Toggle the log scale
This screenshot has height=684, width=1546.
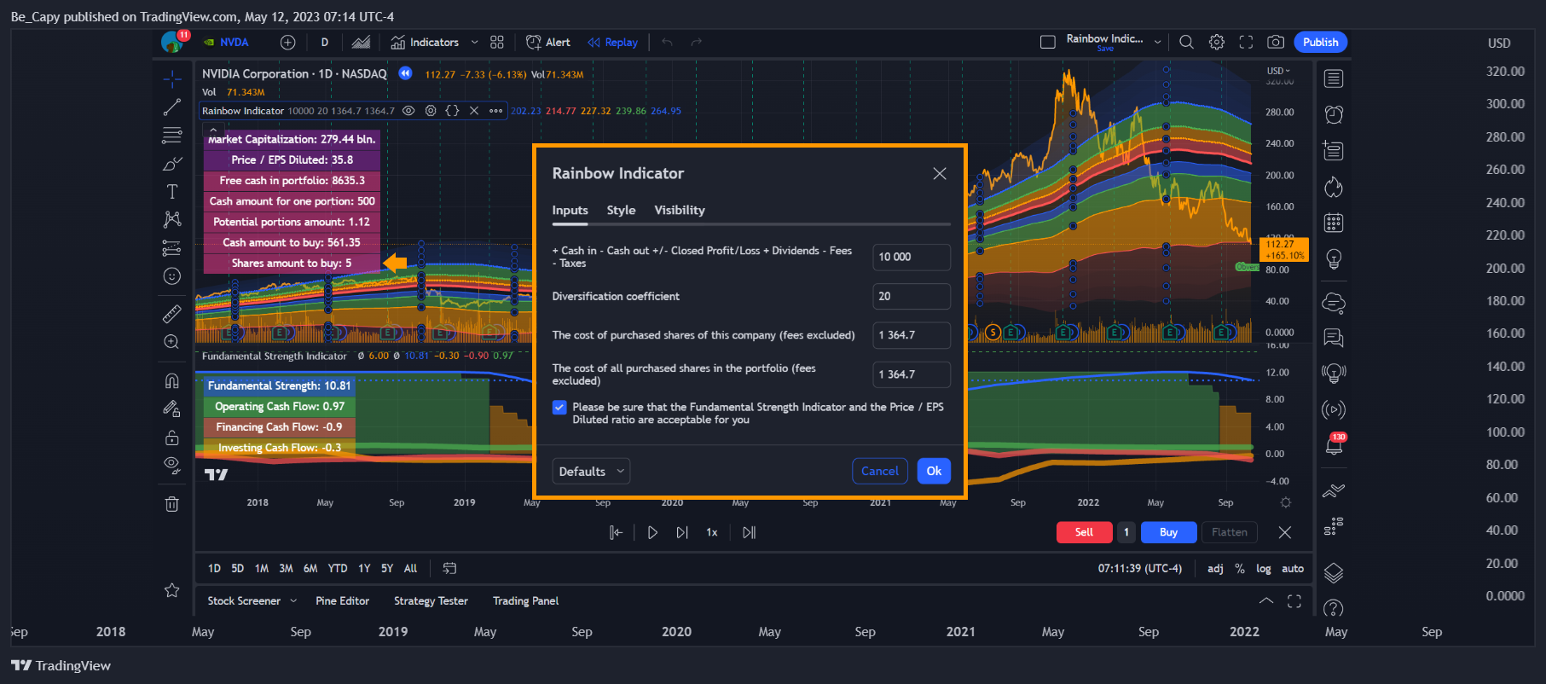point(1264,569)
